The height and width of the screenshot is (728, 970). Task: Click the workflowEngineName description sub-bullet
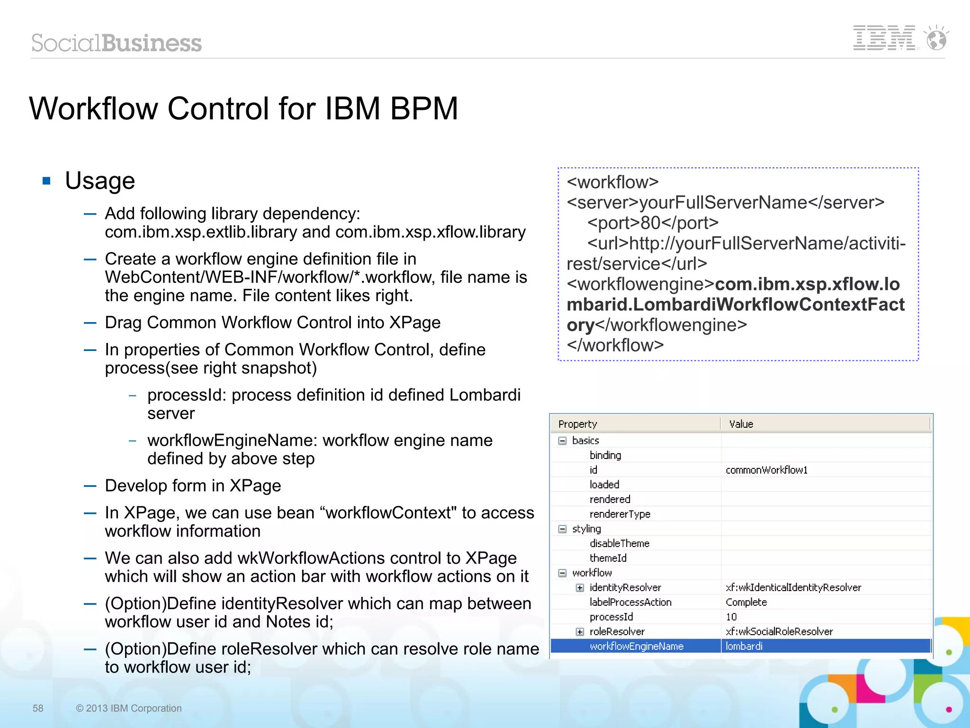(x=320, y=449)
